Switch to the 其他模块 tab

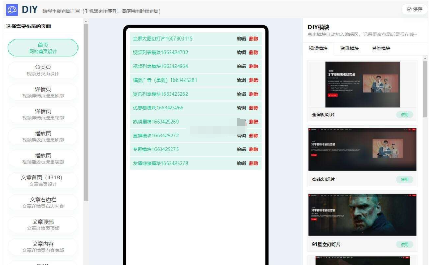click(381, 48)
